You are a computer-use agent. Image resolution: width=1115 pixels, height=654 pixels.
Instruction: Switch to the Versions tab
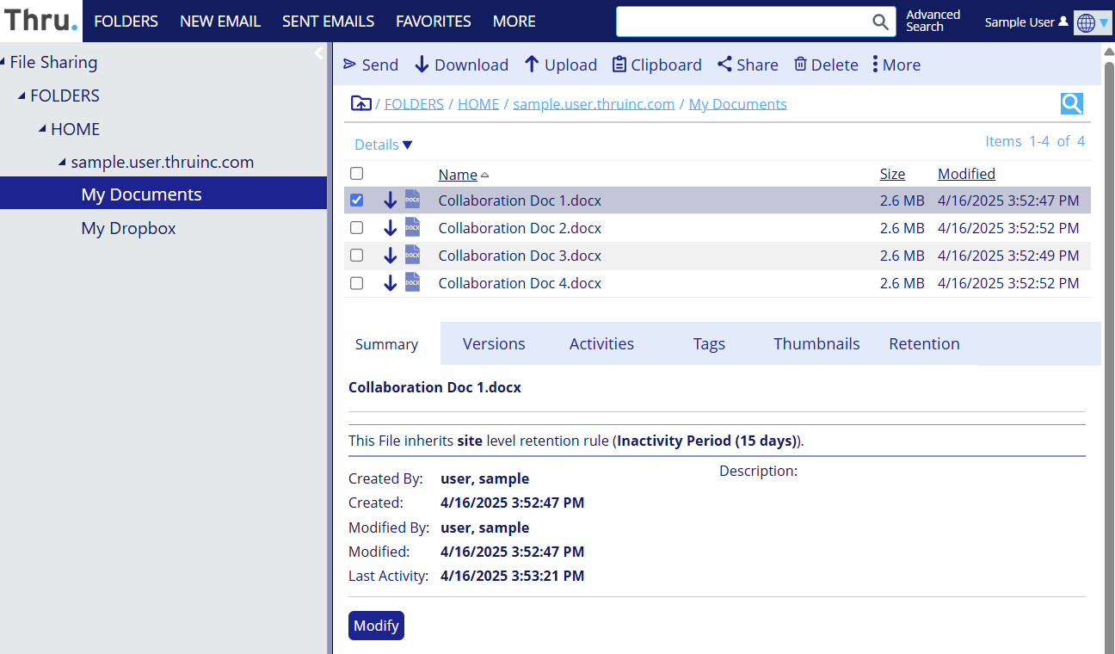[494, 344]
